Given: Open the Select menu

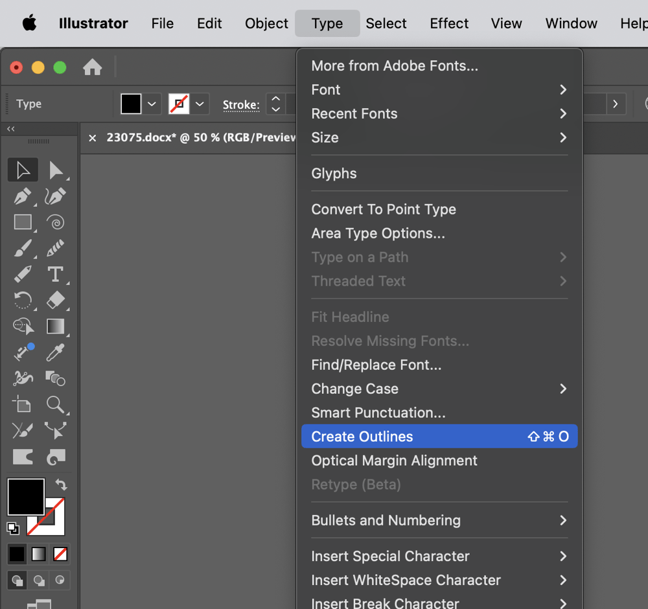Looking at the screenshot, I should pyautogui.click(x=386, y=23).
